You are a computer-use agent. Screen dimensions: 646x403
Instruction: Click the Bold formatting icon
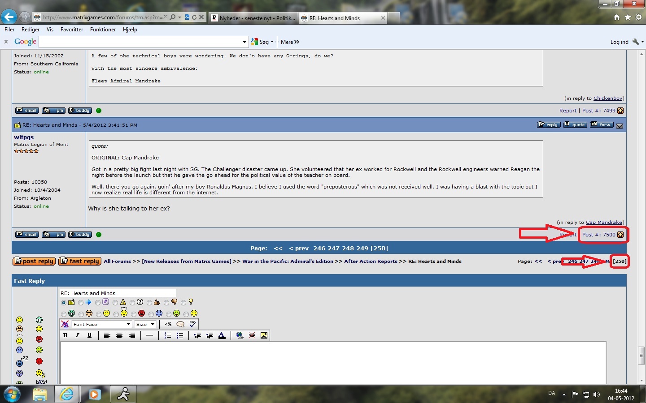[65, 335]
